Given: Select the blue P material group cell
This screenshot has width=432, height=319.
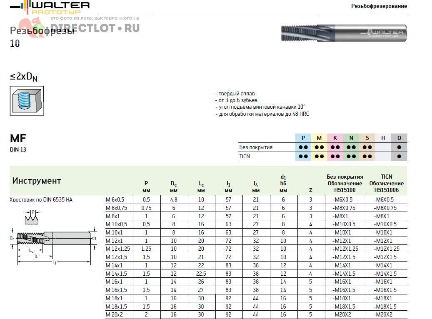Looking at the screenshot, I should pyautogui.click(x=303, y=138).
